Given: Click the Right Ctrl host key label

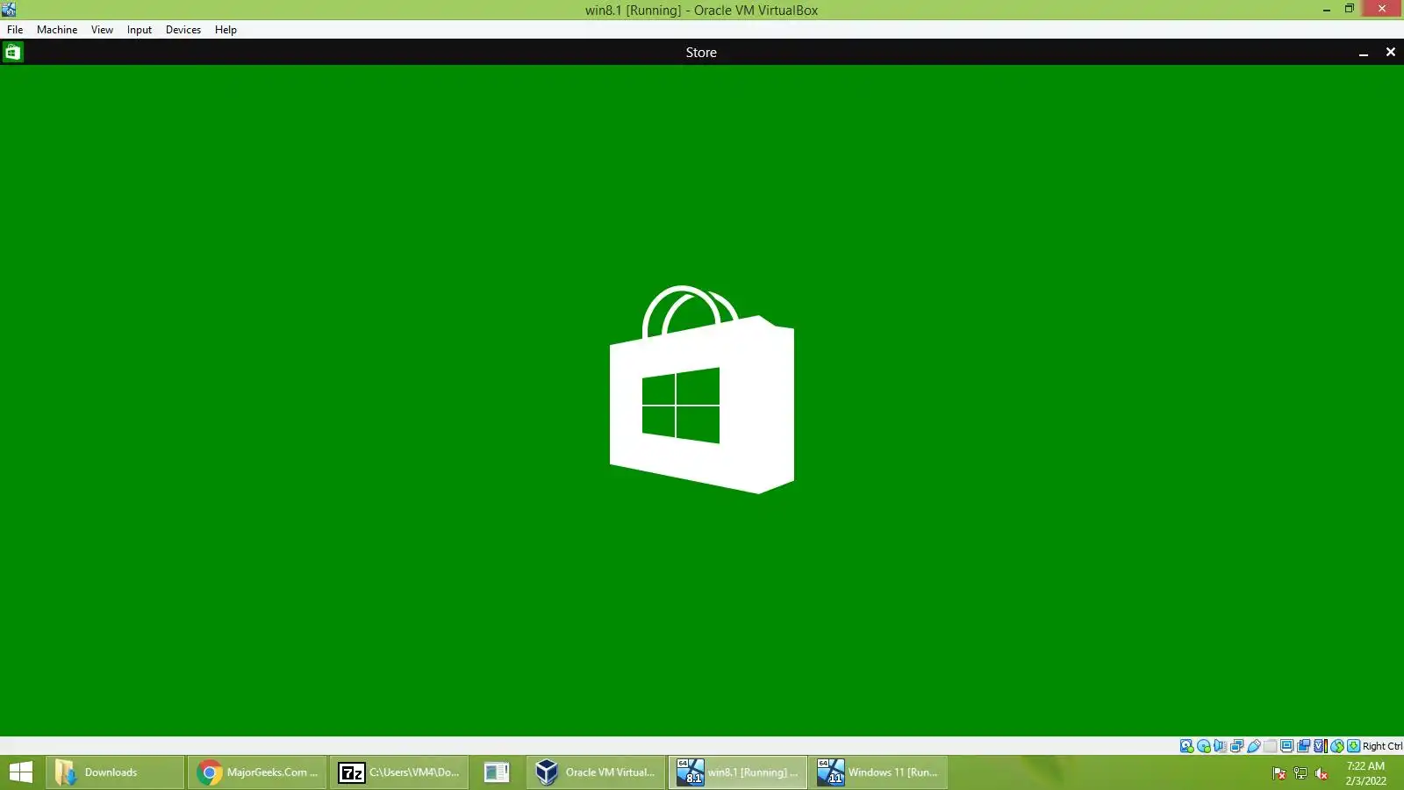Looking at the screenshot, I should (x=1383, y=746).
